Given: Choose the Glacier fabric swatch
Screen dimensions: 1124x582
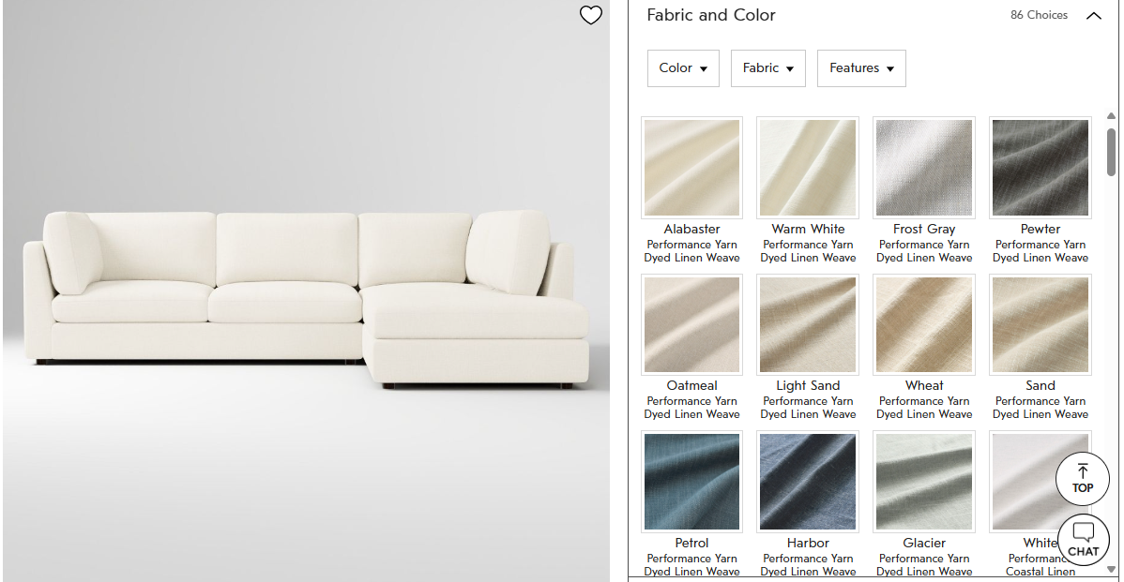Looking at the screenshot, I should coord(924,482).
